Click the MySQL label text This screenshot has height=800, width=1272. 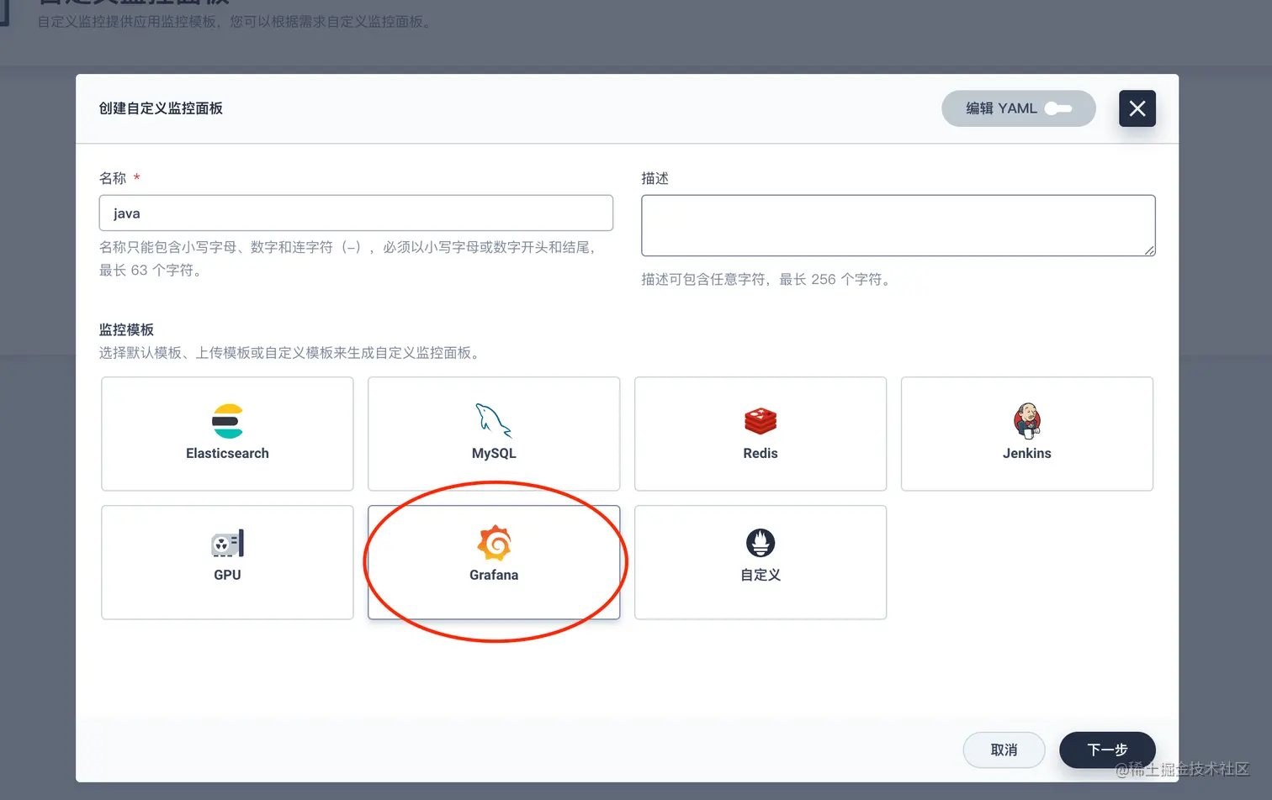pyautogui.click(x=494, y=453)
